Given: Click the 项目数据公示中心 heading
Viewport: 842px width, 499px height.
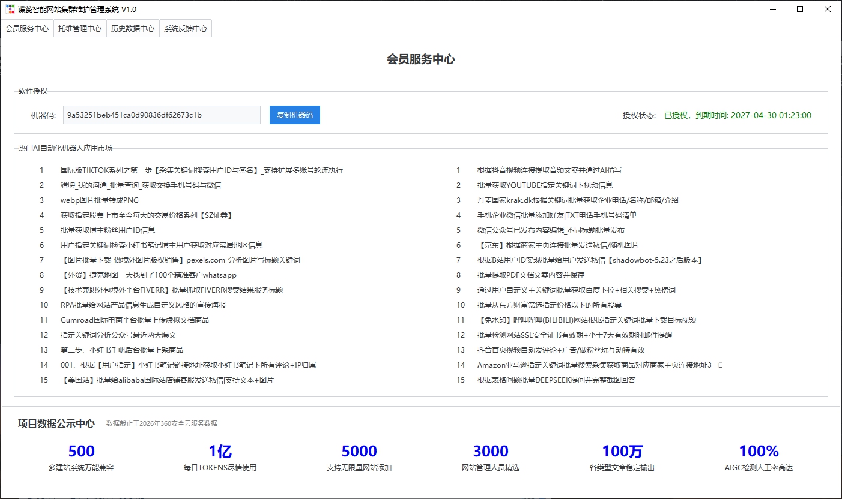Looking at the screenshot, I should tap(56, 423).
